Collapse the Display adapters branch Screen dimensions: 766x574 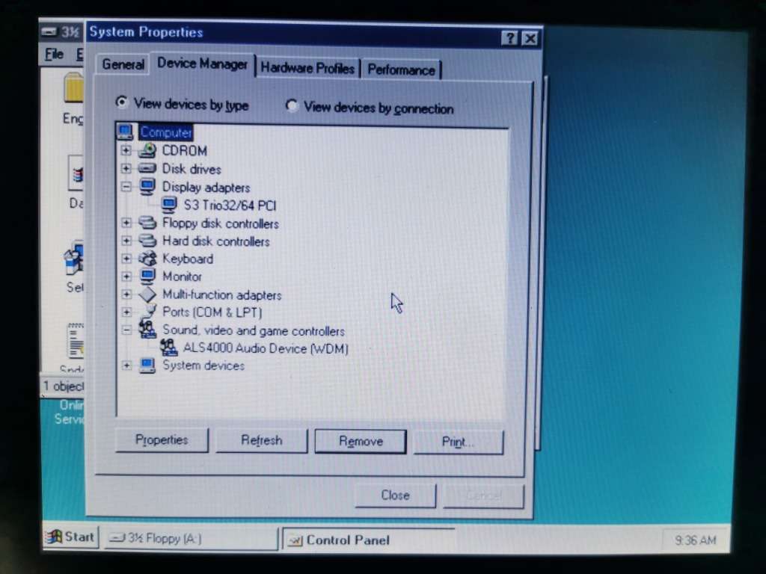click(126, 187)
